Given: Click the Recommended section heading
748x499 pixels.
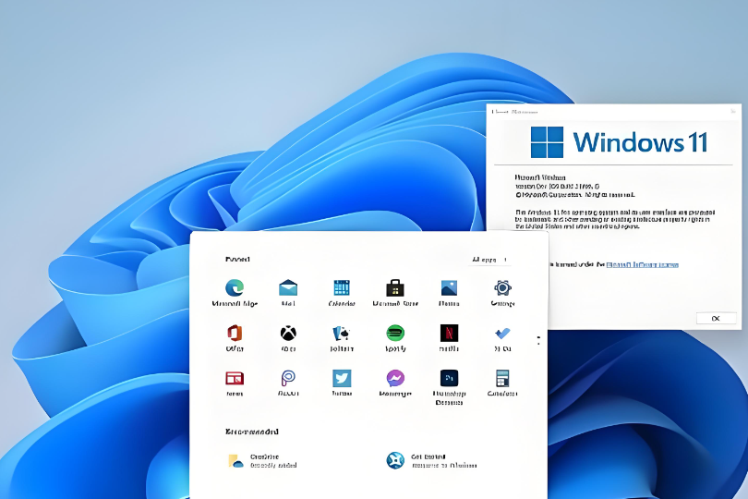Looking at the screenshot, I should point(251,432).
